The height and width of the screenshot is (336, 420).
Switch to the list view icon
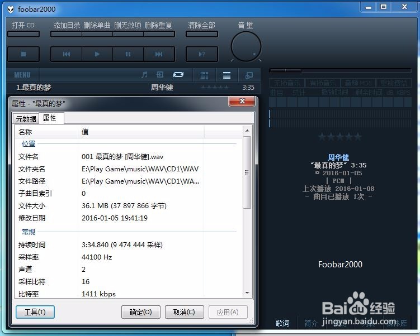[x=226, y=75]
